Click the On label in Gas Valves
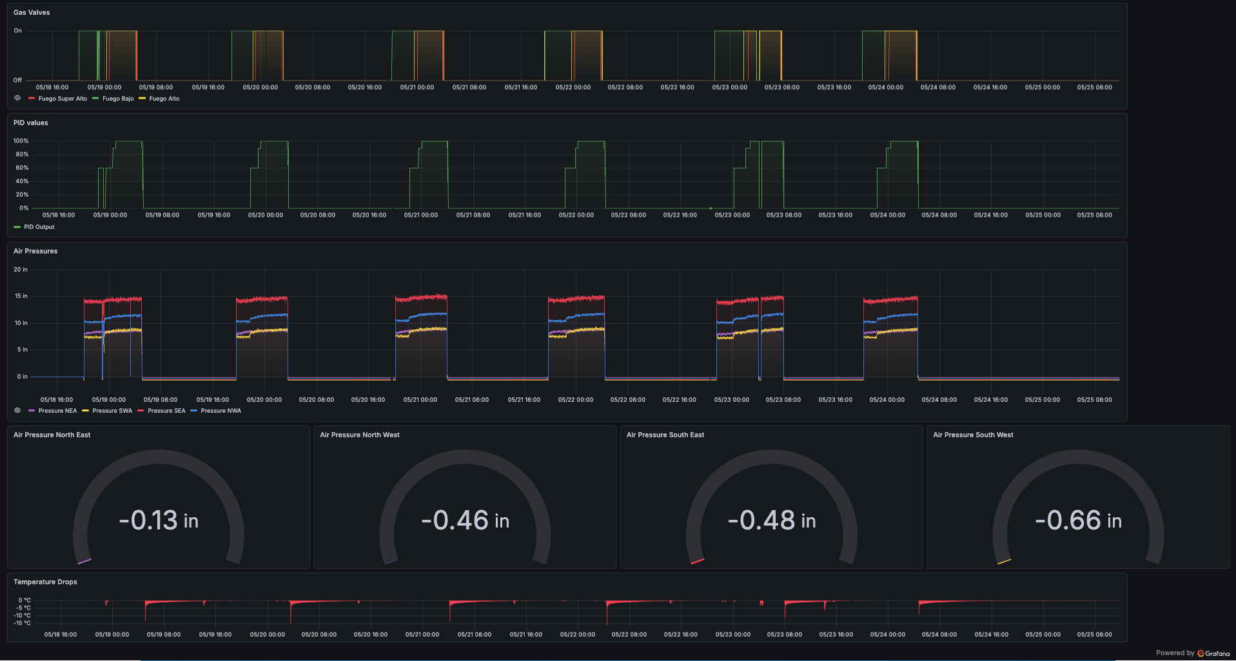Viewport: 1236px width, 661px height. (17, 30)
